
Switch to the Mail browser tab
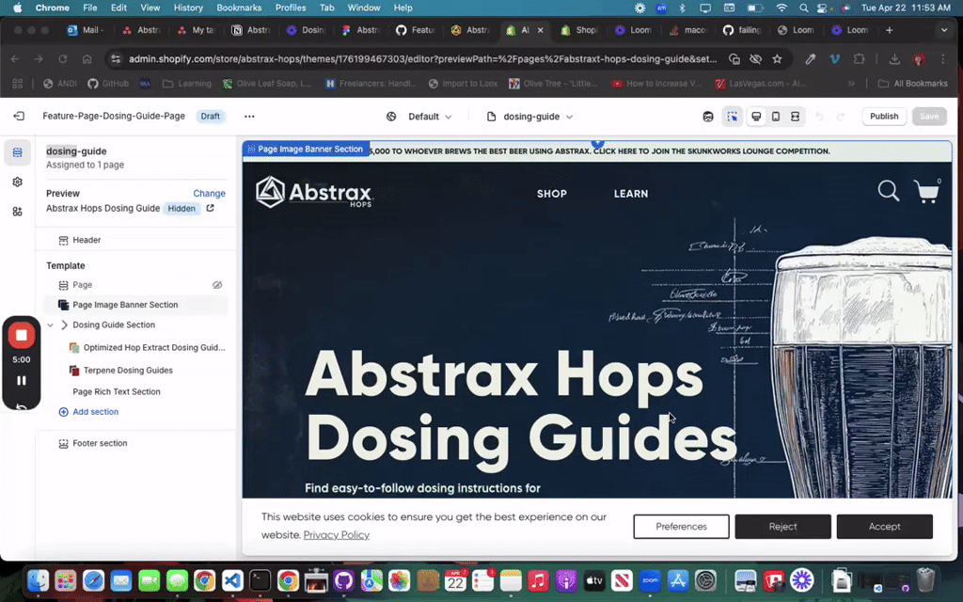[87, 30]
